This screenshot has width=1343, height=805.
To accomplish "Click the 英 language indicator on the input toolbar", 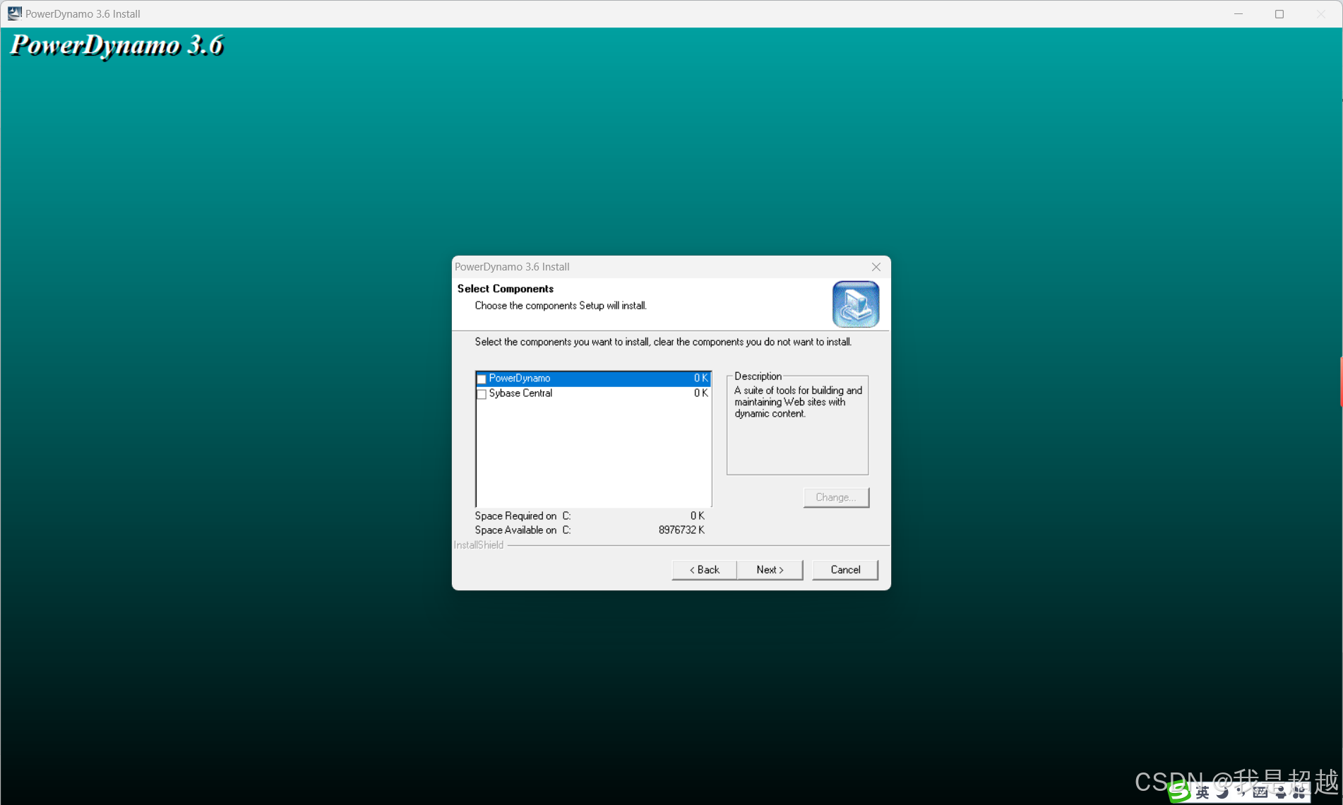I will 1202,792.
